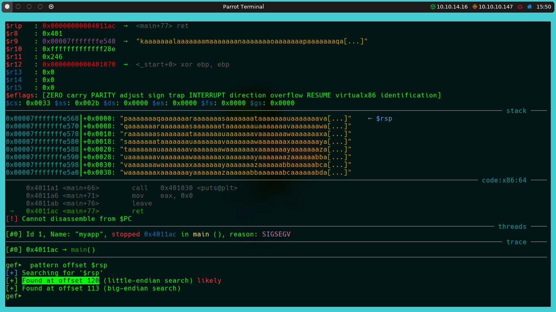This screenshot has width=556, height=312.
Task: Click the $rip register value 0x00000000004011ac
Action: click(x=79, y=26)
